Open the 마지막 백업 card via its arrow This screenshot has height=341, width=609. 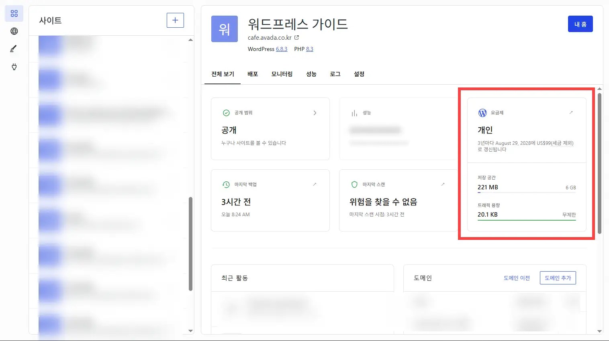[x=315, y=185]
